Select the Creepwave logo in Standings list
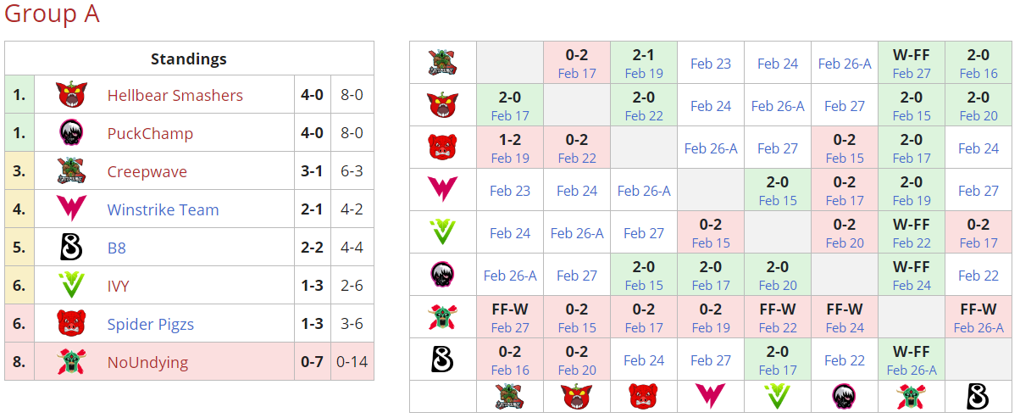Screen dimensions: 1020x418 [72, 171]
